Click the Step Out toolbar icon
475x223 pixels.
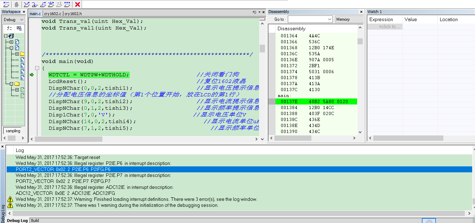coord(43,5)
